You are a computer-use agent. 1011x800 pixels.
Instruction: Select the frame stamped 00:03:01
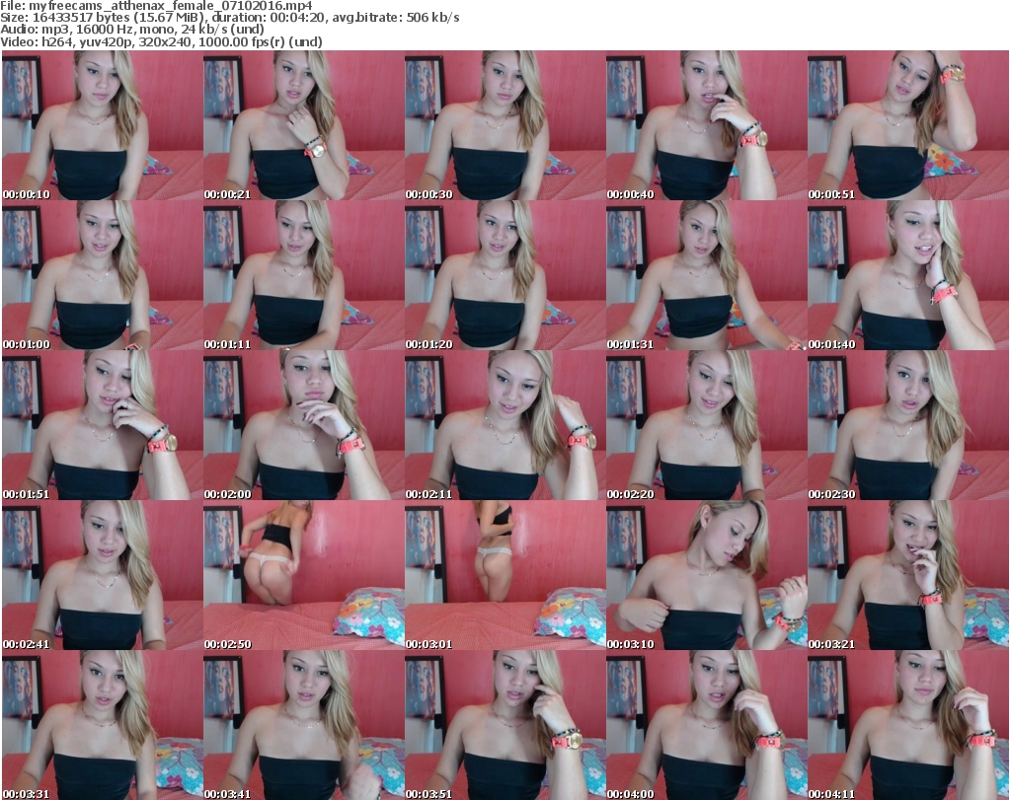click(x=505, y=575)
